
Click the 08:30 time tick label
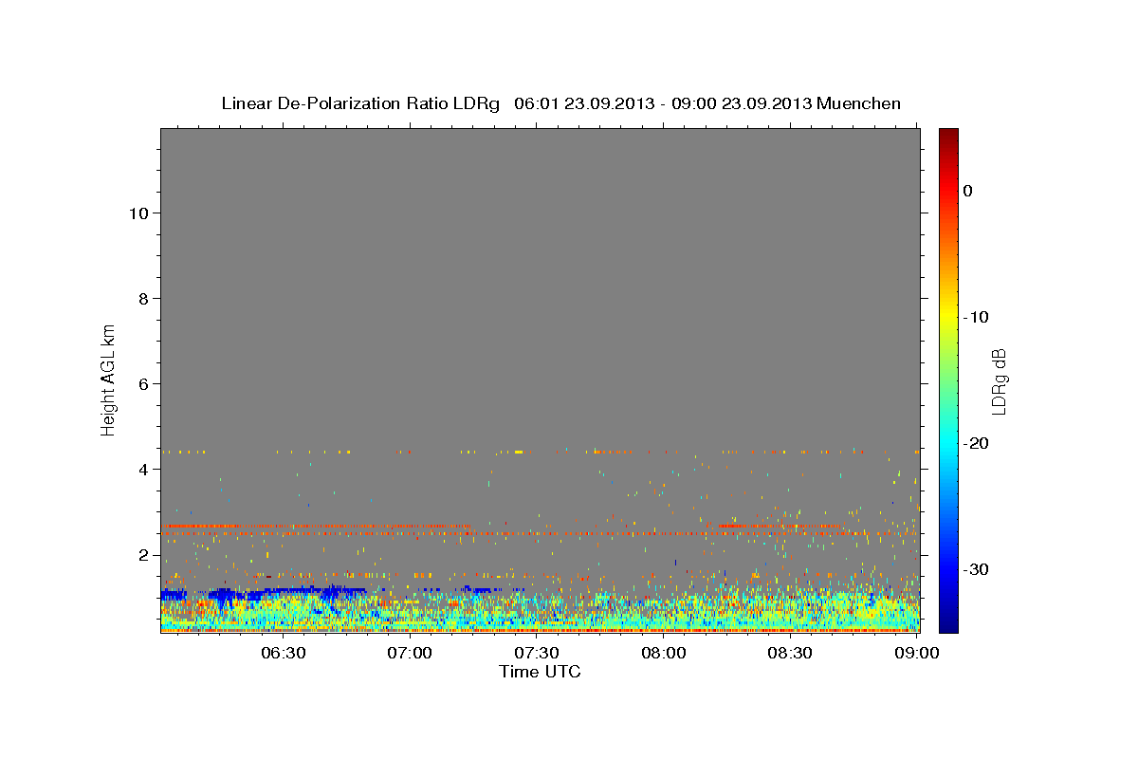point(790,654)
